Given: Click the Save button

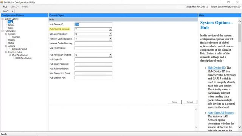Looking at the screenshot, I should click(x=175, y=102).
